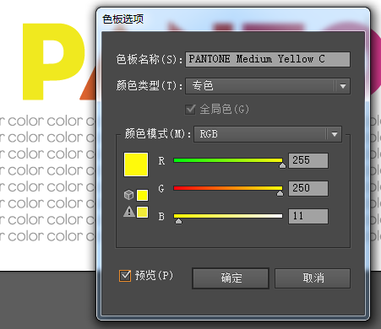Click the 颜色类型(T) label
This screenshot has height=329, width=381.
pos(150,85)
